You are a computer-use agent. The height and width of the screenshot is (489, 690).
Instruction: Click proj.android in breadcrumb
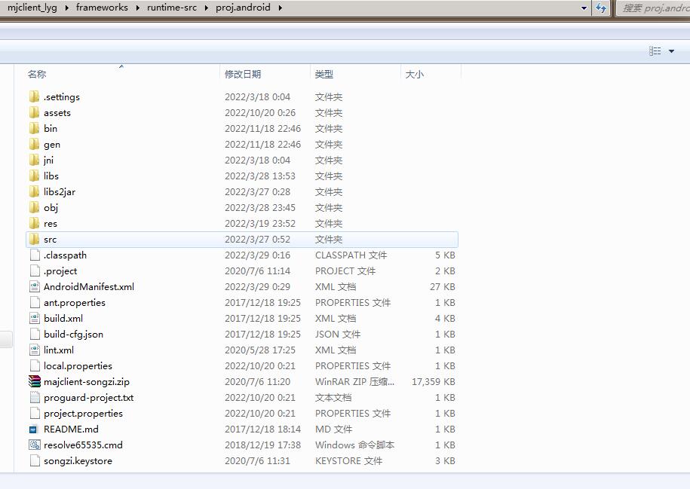click(x=243, y=8)
